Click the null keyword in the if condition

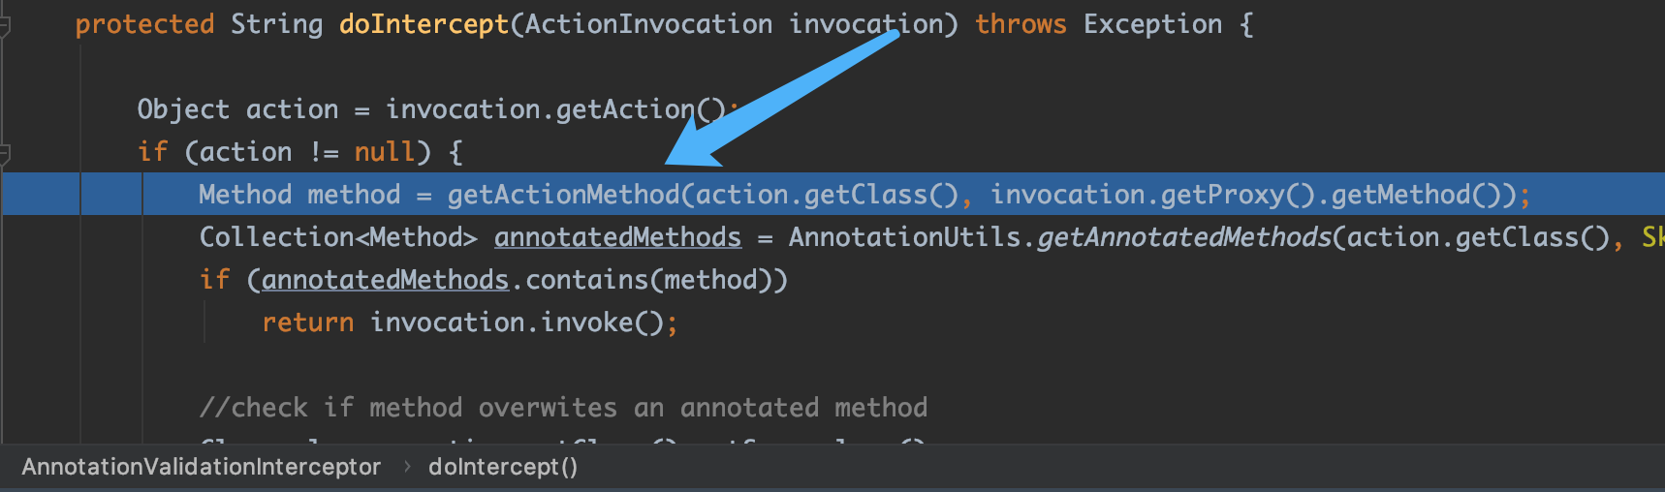[385, 152]
